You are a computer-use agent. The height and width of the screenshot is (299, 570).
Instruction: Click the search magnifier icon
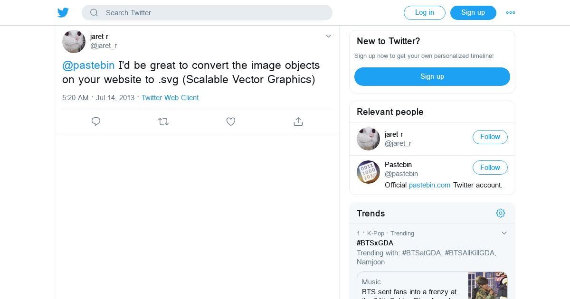coord(94,13)
